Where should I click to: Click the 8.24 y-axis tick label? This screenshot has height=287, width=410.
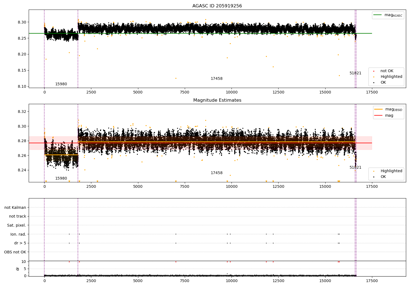click(x=22, y=170)
